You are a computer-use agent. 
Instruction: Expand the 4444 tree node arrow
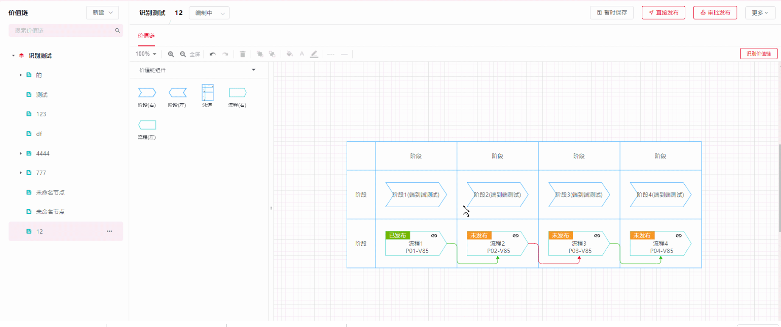click(x=20, y=153)
